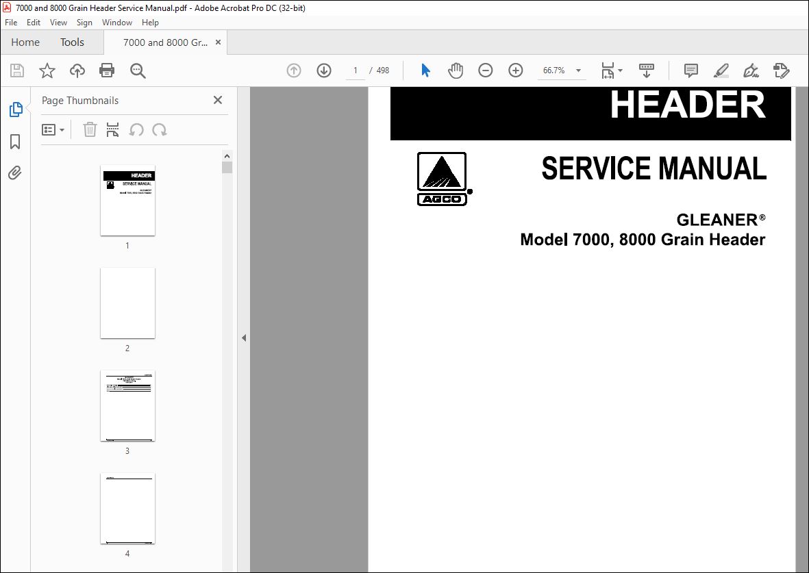This screenshot has width=809, height=573.
Task: Select the arrow Selection tool
Action: click(425, 70)
